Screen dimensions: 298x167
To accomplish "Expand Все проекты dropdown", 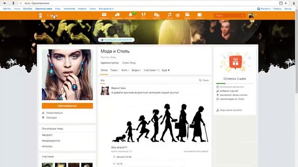I will point(106,9).
